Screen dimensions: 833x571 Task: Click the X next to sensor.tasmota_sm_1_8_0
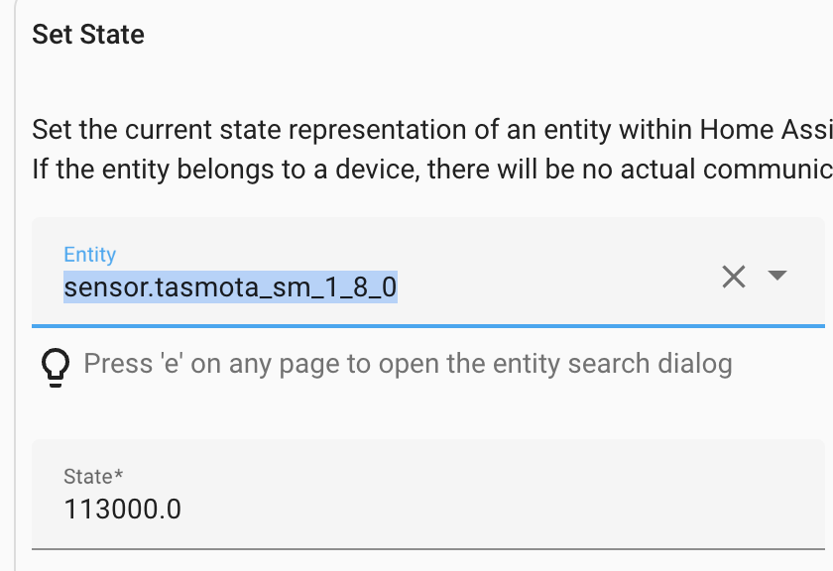click(x=734, y=277)
